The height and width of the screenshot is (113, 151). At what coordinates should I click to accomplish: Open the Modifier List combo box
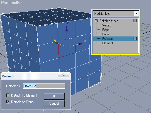pos(116,14)
